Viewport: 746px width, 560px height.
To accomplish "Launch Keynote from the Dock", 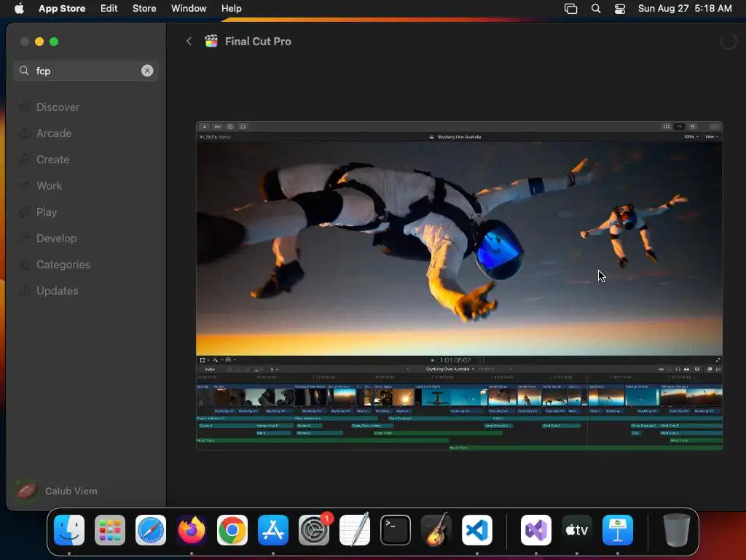I will (x=618, y=530).
